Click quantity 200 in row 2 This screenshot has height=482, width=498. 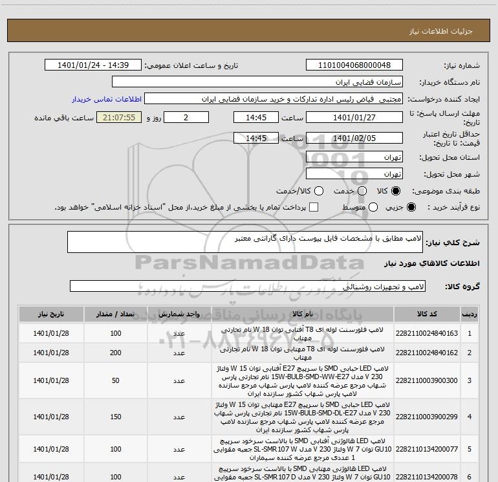click(x=116, y=353)
